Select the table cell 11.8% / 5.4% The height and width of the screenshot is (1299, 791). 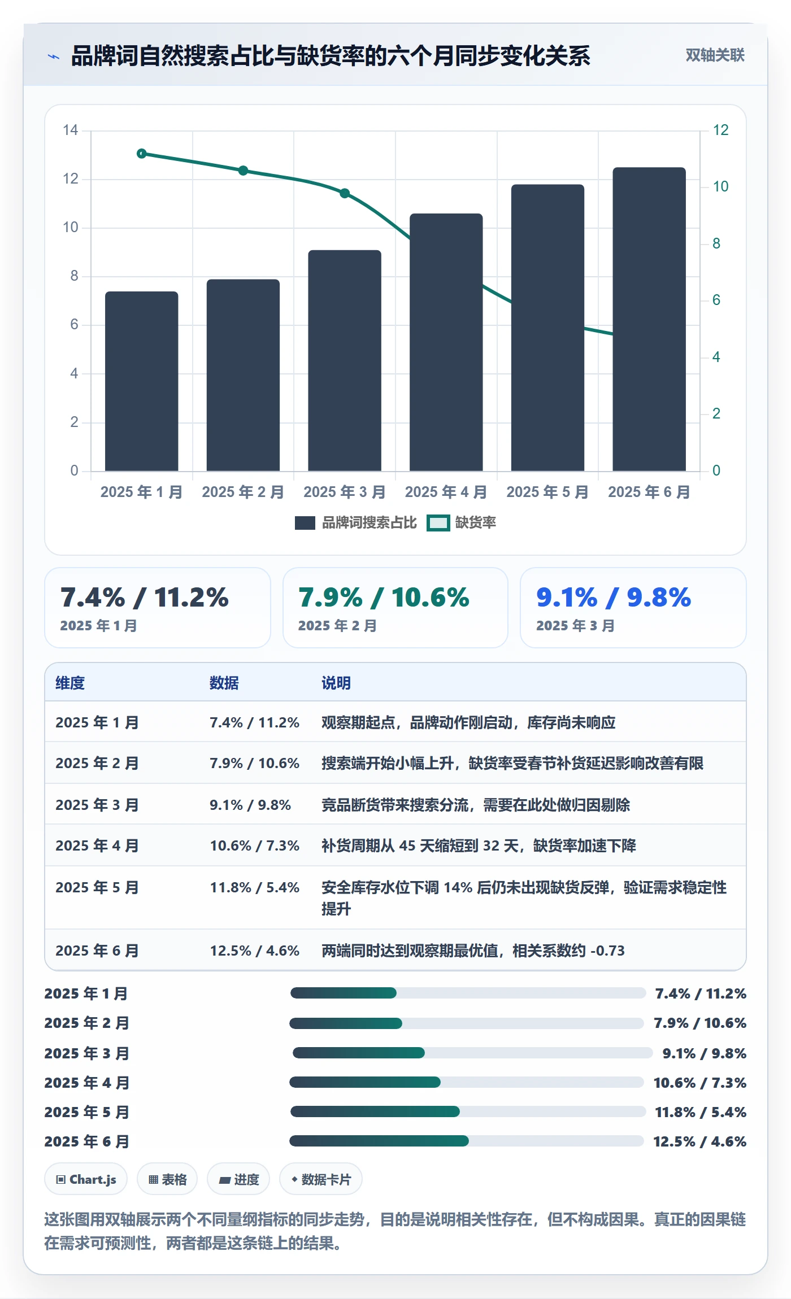pos(254,887)
